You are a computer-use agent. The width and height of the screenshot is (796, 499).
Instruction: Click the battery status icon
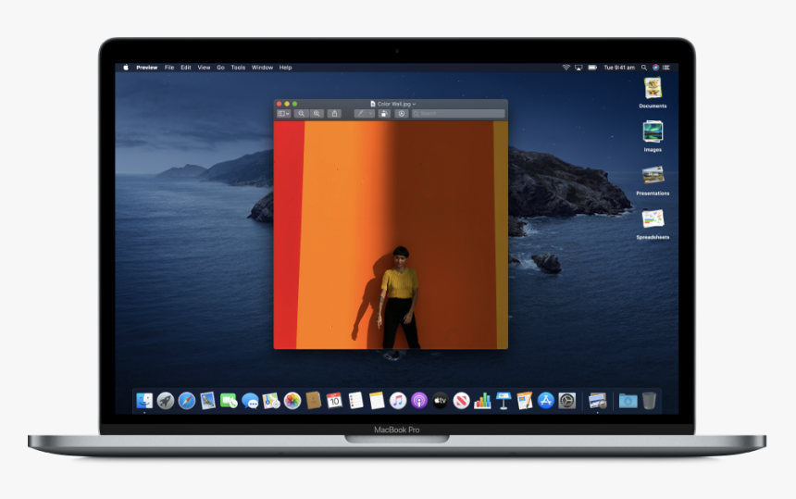[592, 68]
